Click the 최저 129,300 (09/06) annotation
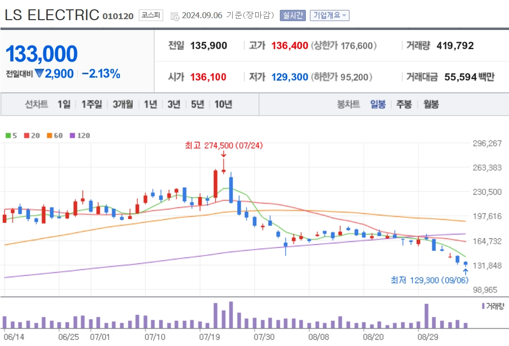Viewport: 509px width, 346px height. click(429, 280)
